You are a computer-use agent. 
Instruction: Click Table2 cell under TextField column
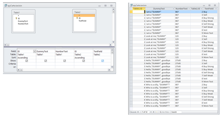click(102, 54)
